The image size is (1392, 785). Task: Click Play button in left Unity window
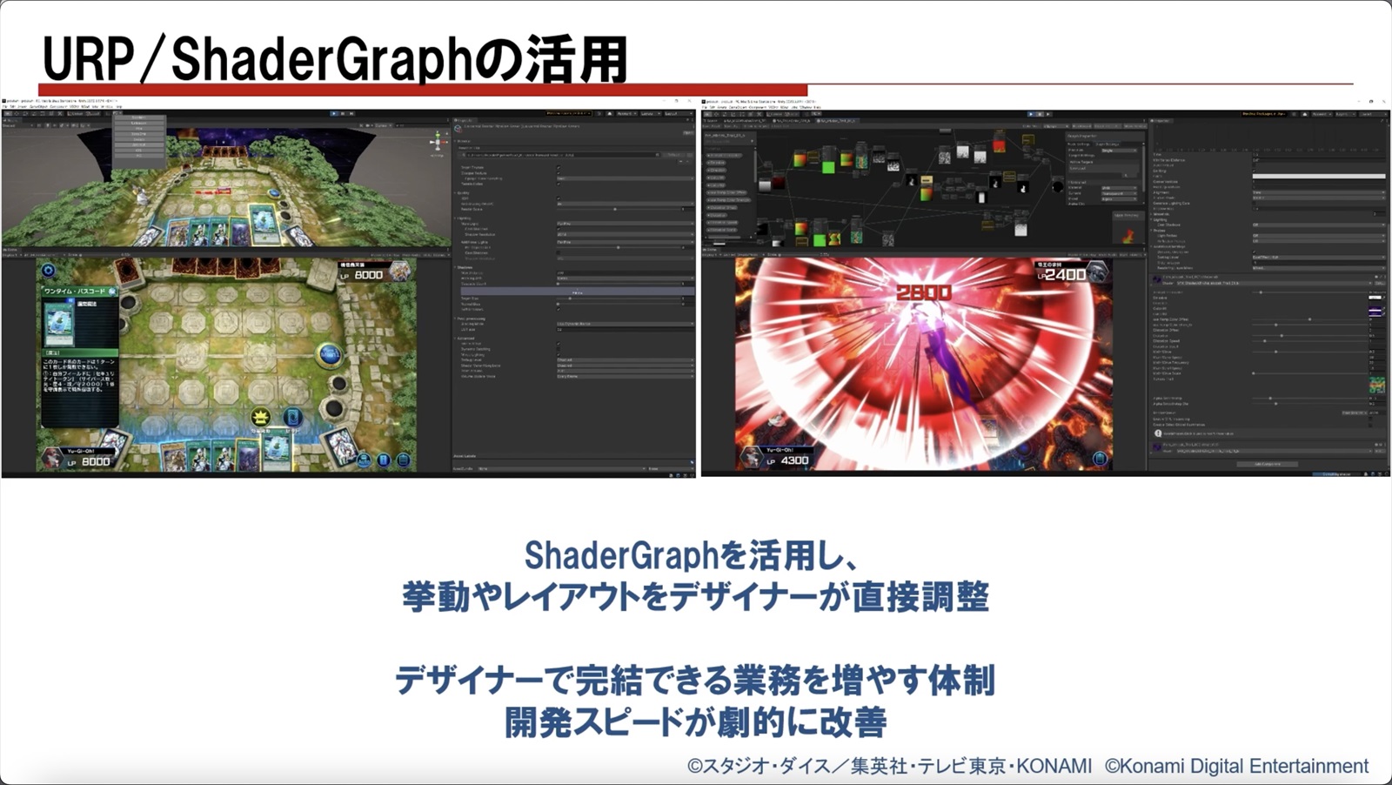334,113
